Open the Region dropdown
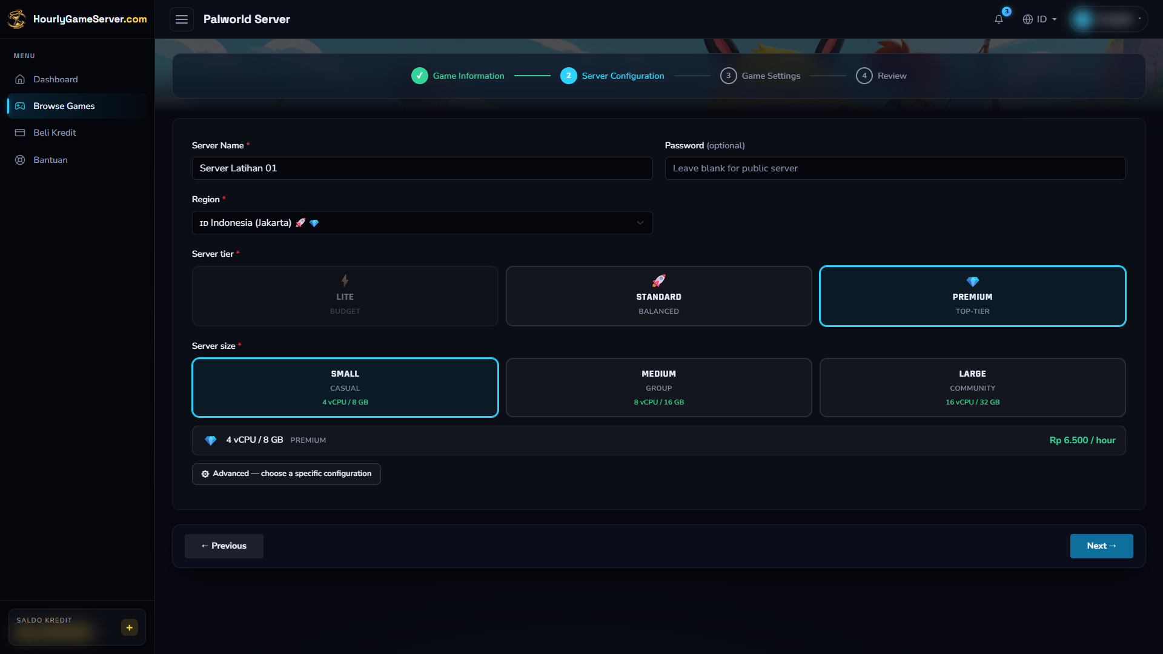Viewport: 1163px width, 654px height. [422, 223]
